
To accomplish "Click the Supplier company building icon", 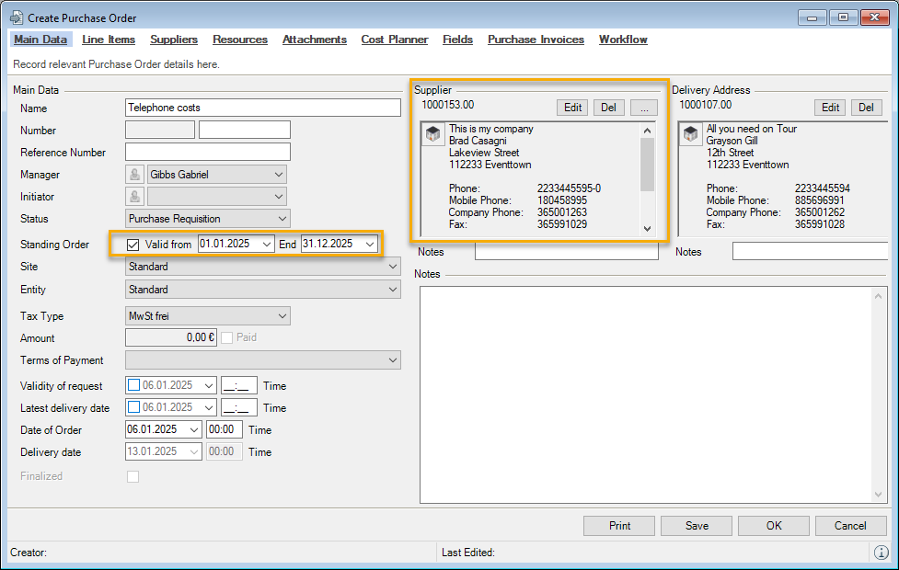I will 433,134.
